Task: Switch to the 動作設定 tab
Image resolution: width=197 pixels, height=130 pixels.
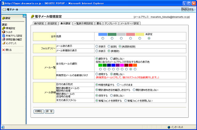Action: tap(39, 23)
